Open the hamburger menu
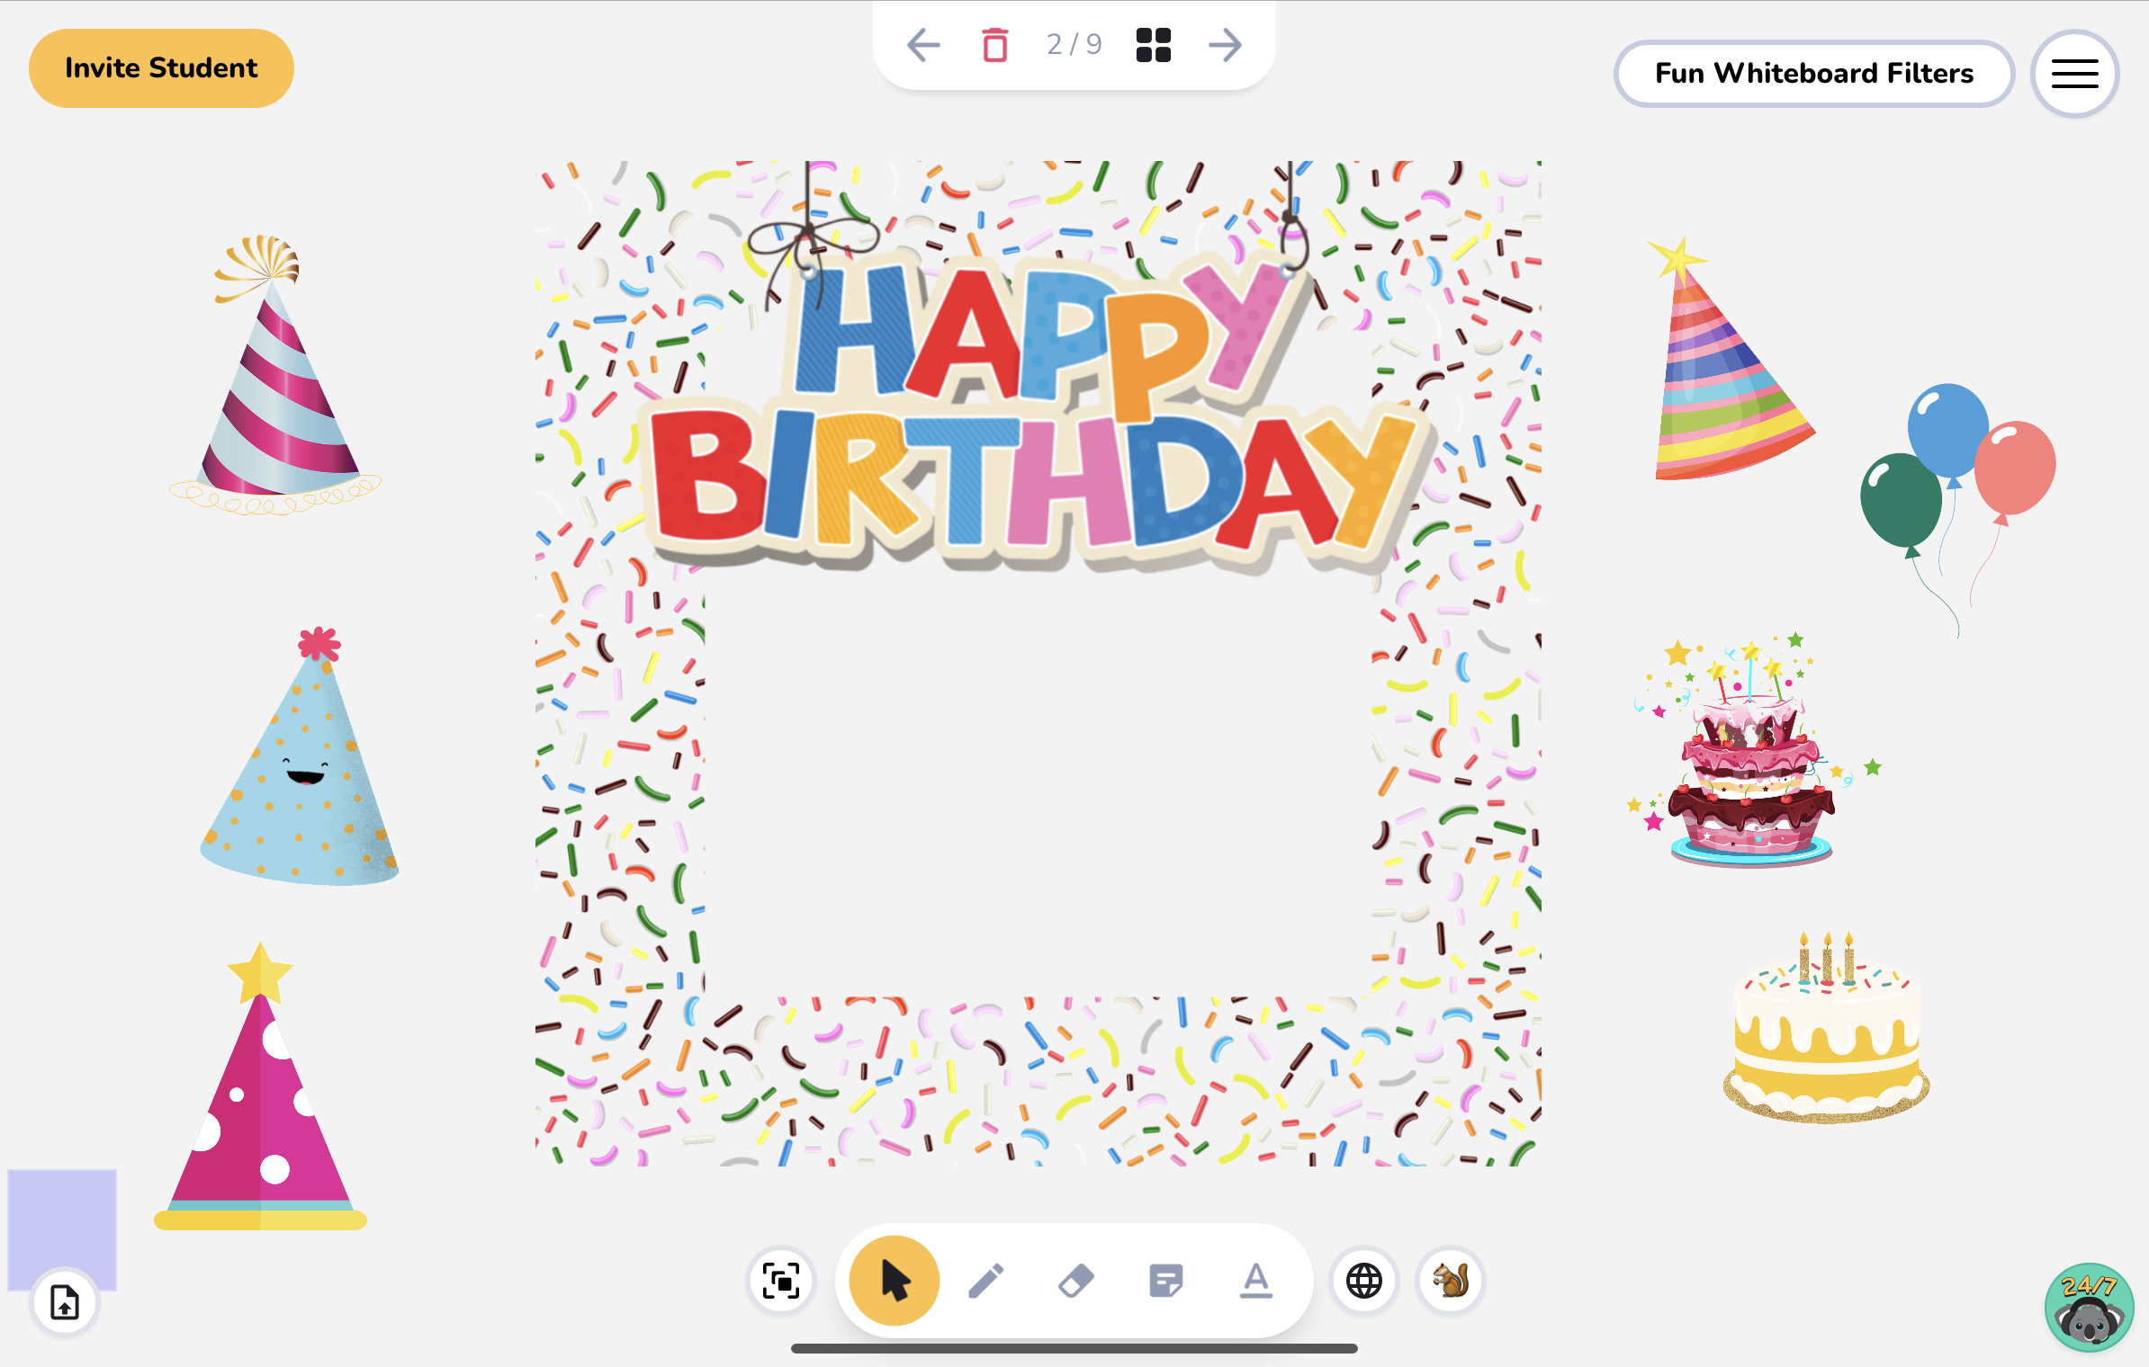Image resolution: width=2149 pixels, height=1367 pixels. [x=2074, y=74]
